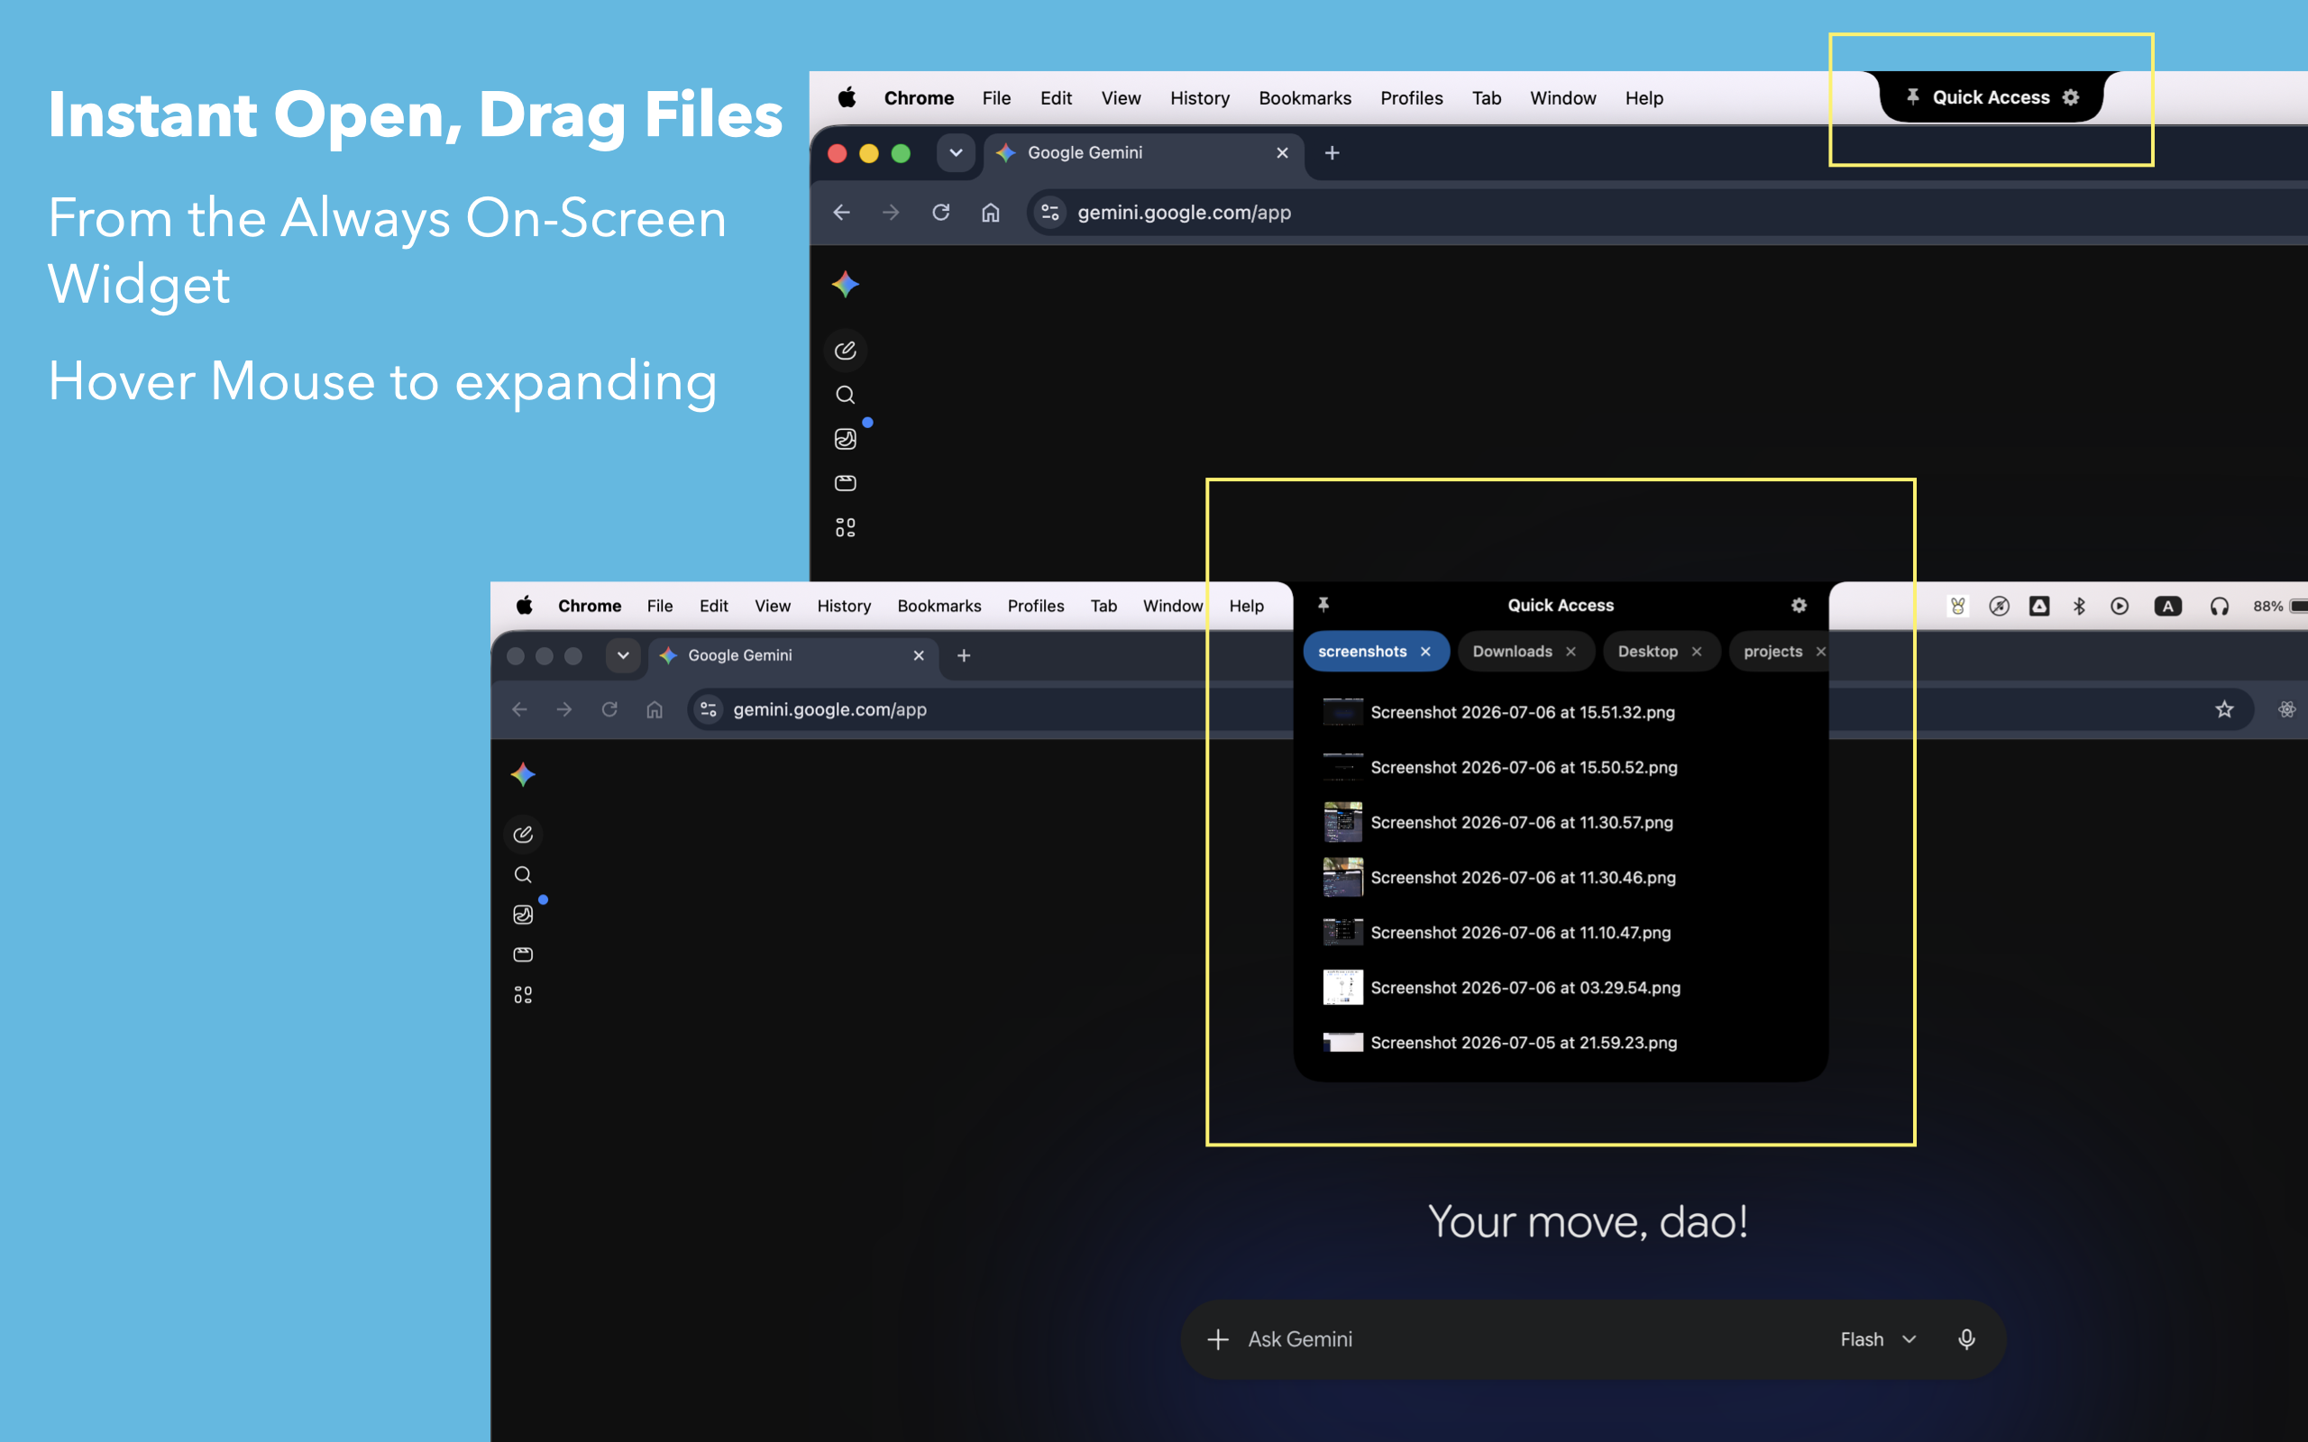Open View menu in lower menu bar
The width and height of the screenshot is (2308, 1442).
pos(773,606)
